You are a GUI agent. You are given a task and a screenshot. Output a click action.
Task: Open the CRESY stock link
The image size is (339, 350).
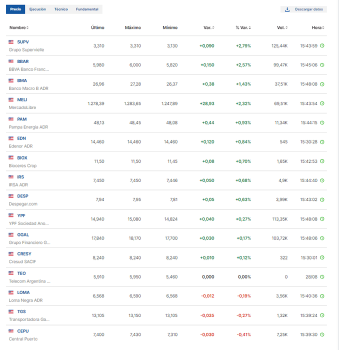(24, 254)
